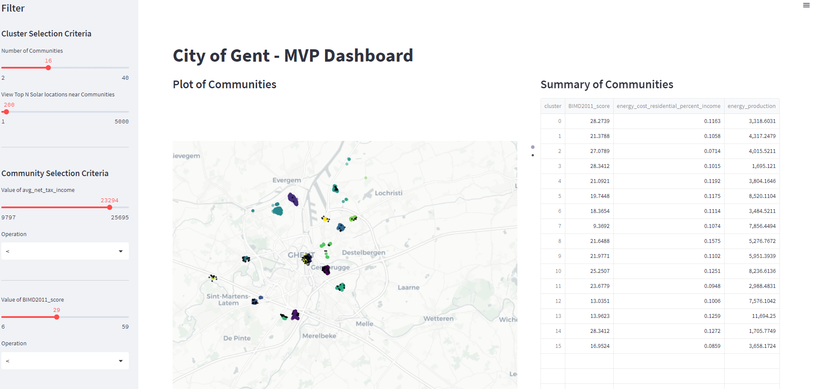The width and height of the screenshot is (815, 389).
Task: Click the avg_net_tax_income slider thumb
Action: tap(110, 207)
